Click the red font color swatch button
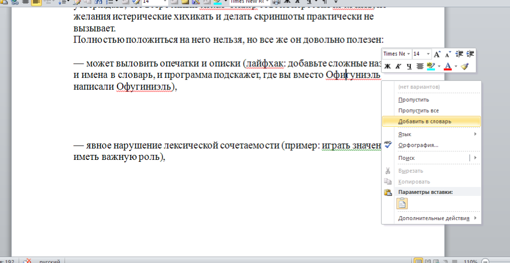This screenshot has height=263, width=510. coord(447,66)
